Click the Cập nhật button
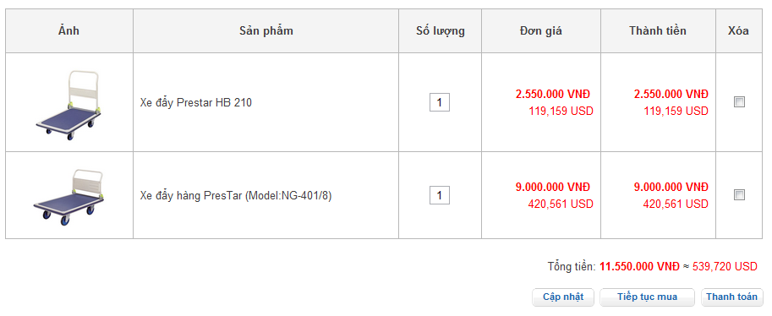 coord(563,297)
